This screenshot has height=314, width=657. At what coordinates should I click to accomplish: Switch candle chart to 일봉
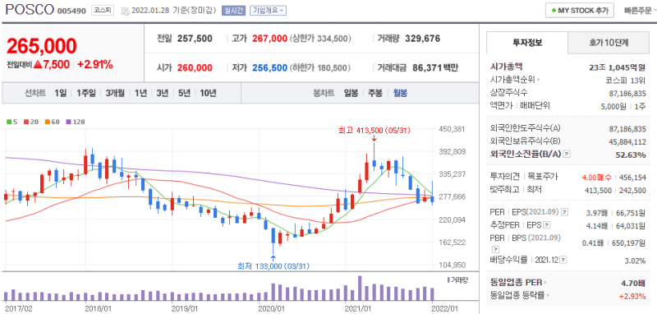click(351, 93)
